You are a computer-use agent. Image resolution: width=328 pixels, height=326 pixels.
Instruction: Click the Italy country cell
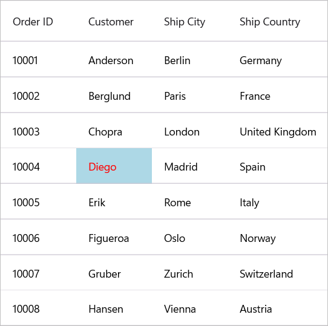click(x=277, y=201)
